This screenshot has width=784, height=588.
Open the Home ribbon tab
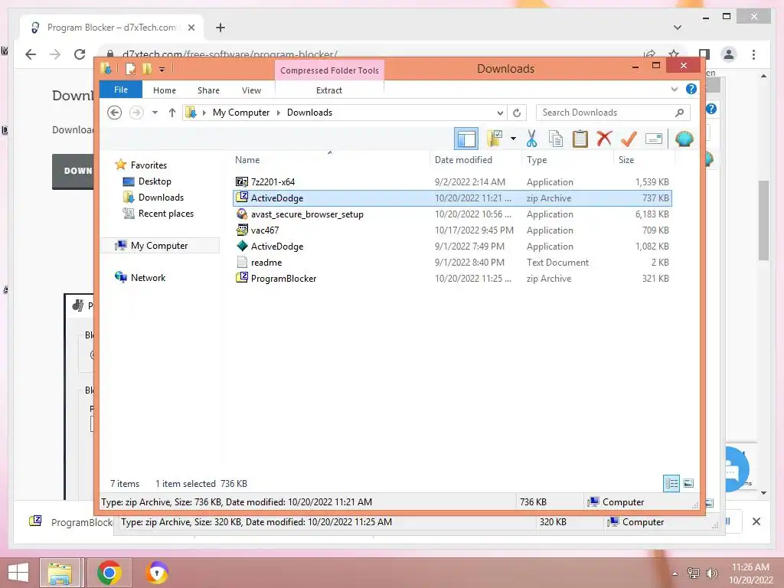[x=165, y=90]
